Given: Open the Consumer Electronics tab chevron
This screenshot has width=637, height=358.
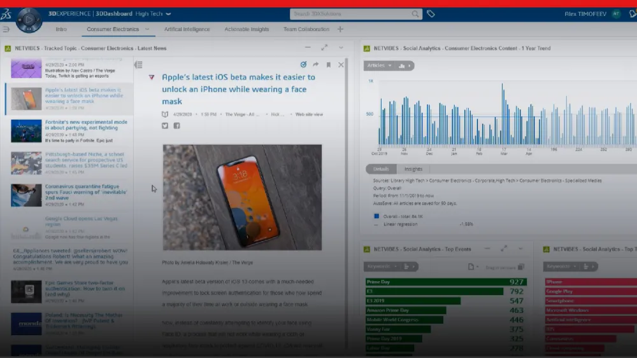Looking at the screenshot, I should click(x=147, y=29).
